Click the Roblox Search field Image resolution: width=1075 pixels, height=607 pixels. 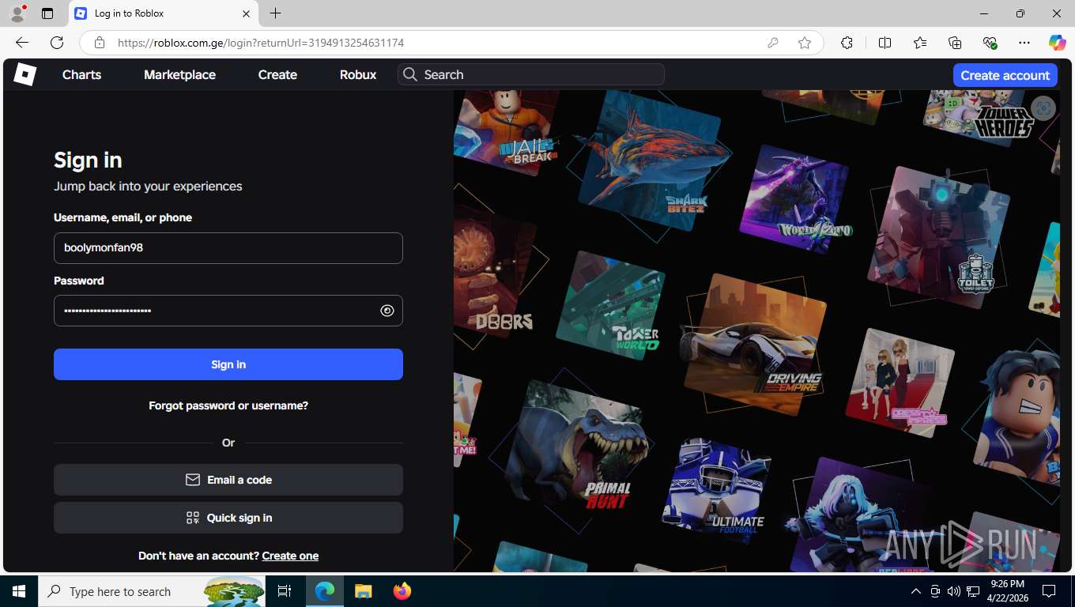[x=531, y=74]
